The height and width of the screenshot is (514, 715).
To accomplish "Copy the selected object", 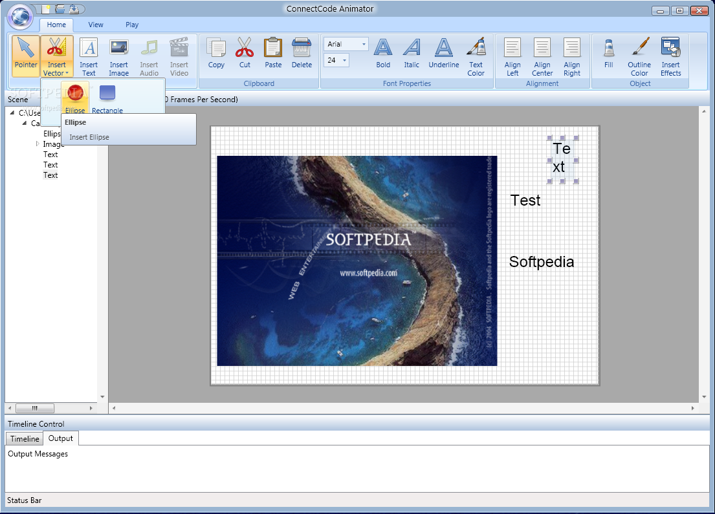I will 216,53.
